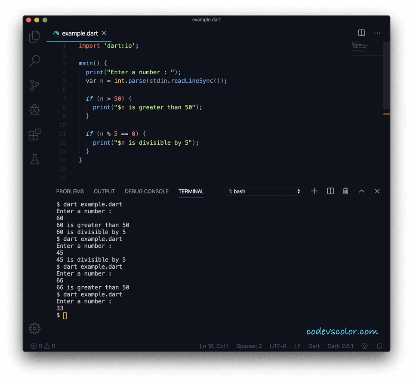Split the terminal panel
The height and width of the screenshot is (382, 413).
330,191
